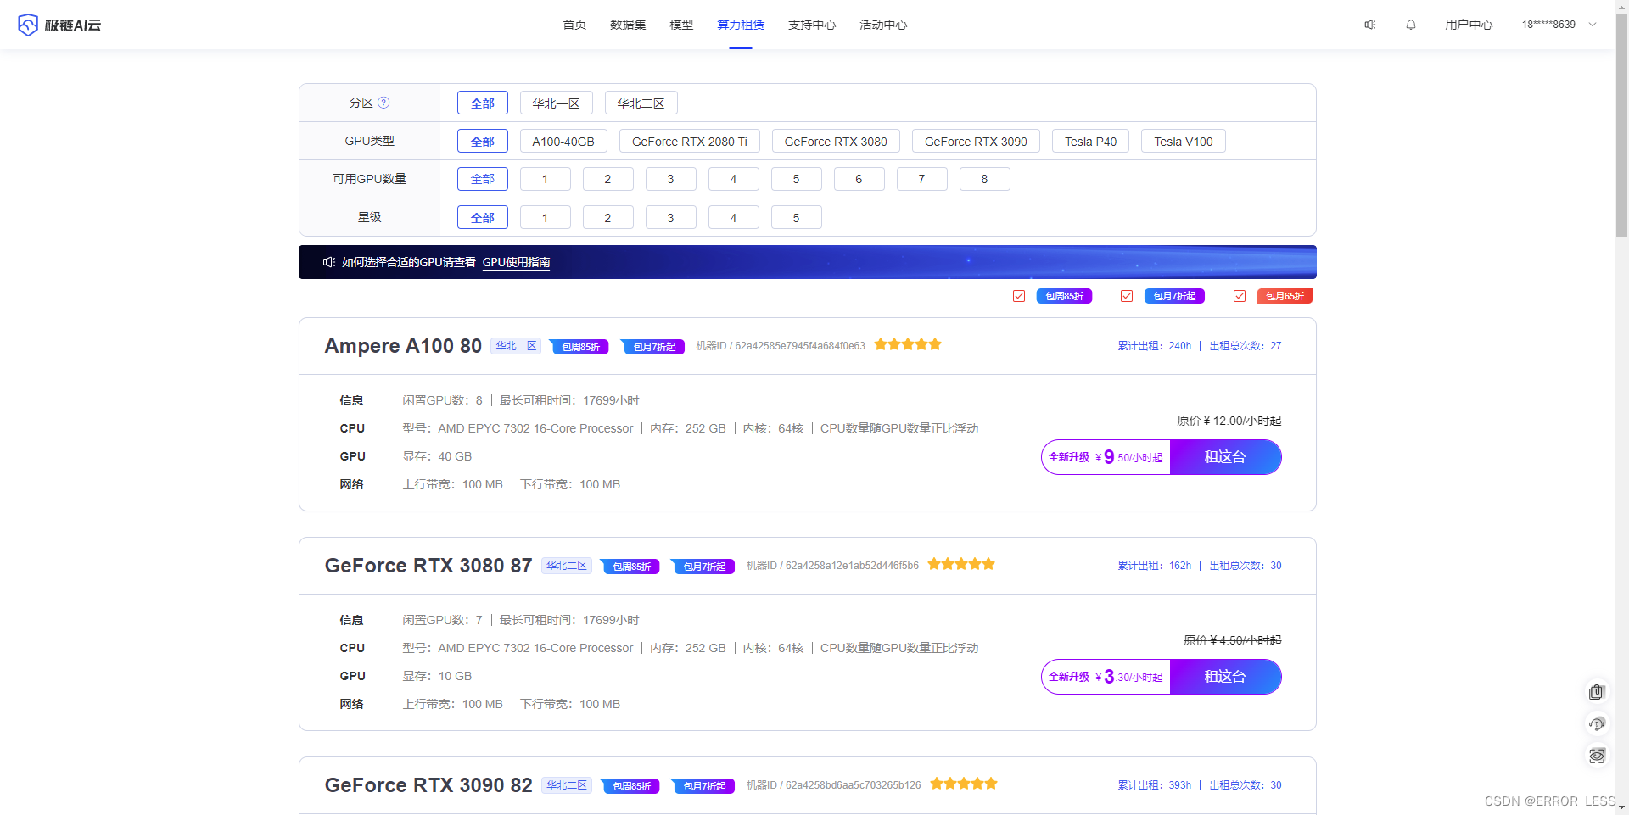Click the ¥9.50/小时起 price label

1128,457
